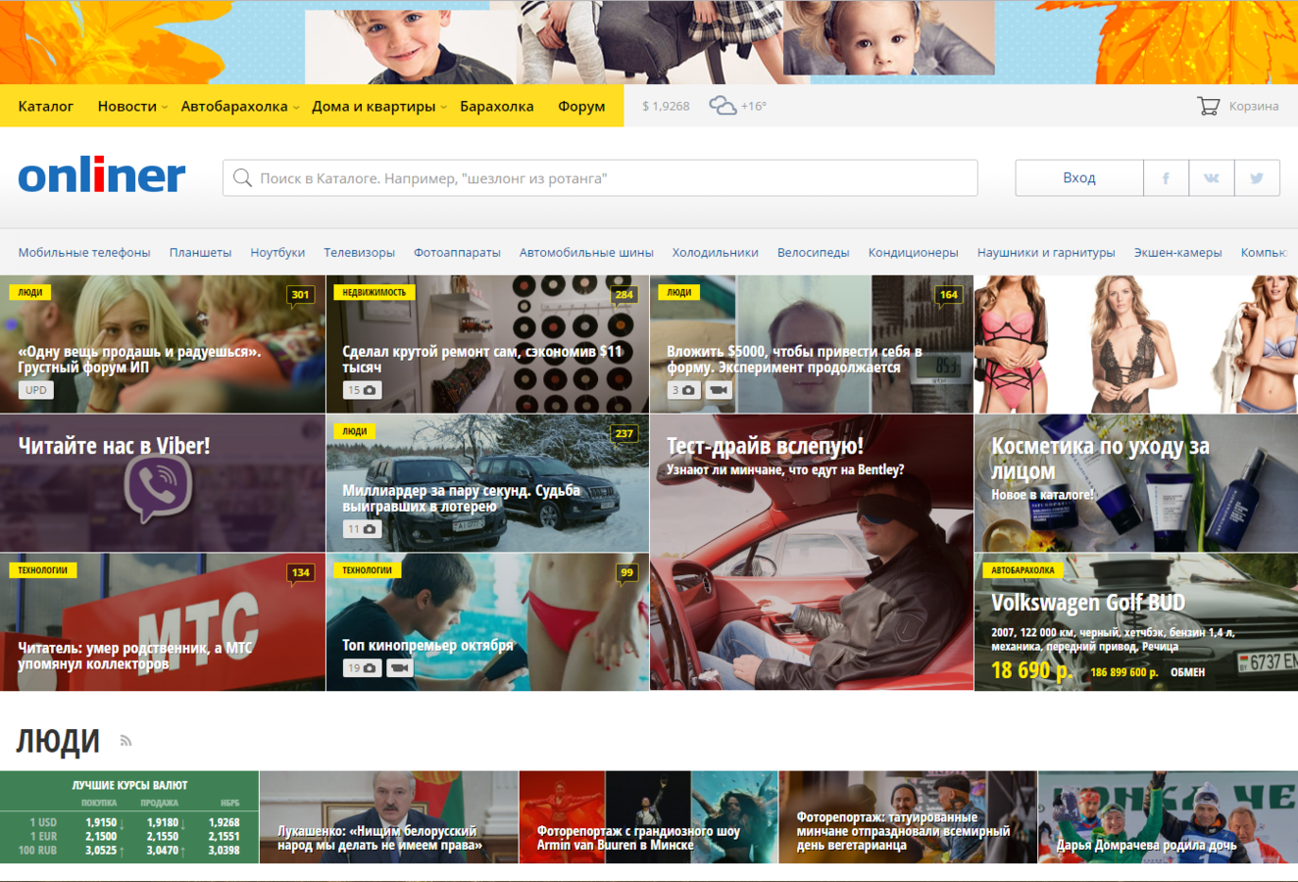Open Кондиционеры category
1298x882 pixels.
(x=914, y=252)
